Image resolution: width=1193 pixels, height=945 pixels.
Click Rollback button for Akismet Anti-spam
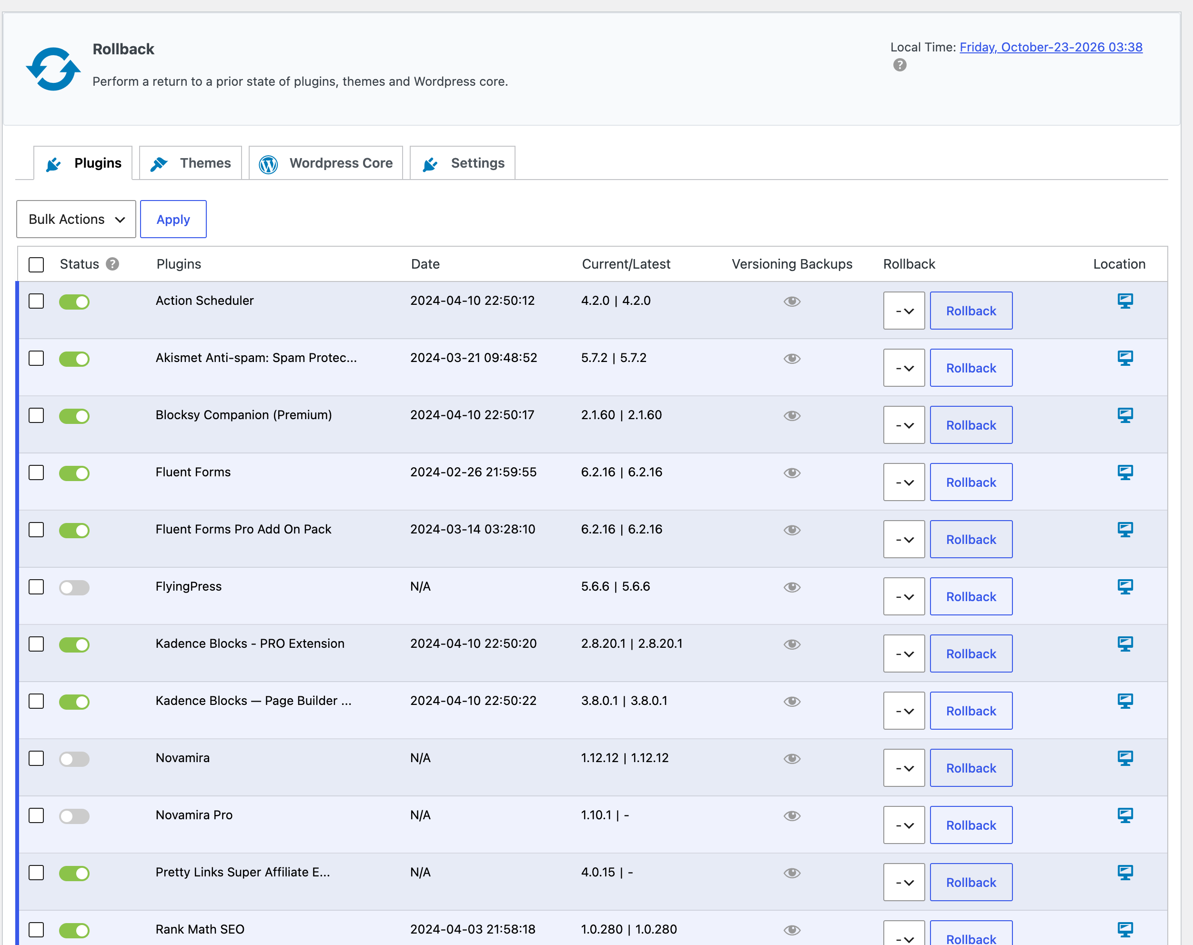(971, 368)
